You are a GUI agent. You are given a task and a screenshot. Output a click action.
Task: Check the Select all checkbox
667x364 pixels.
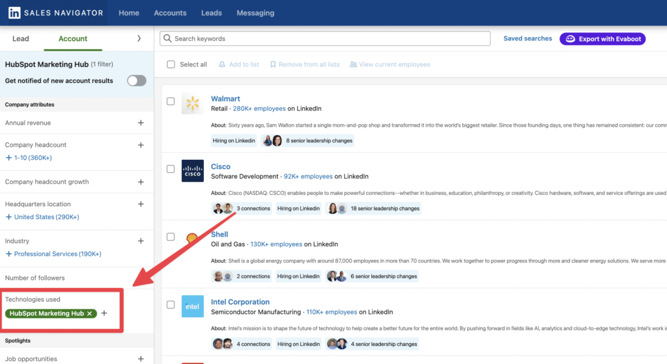171,64
